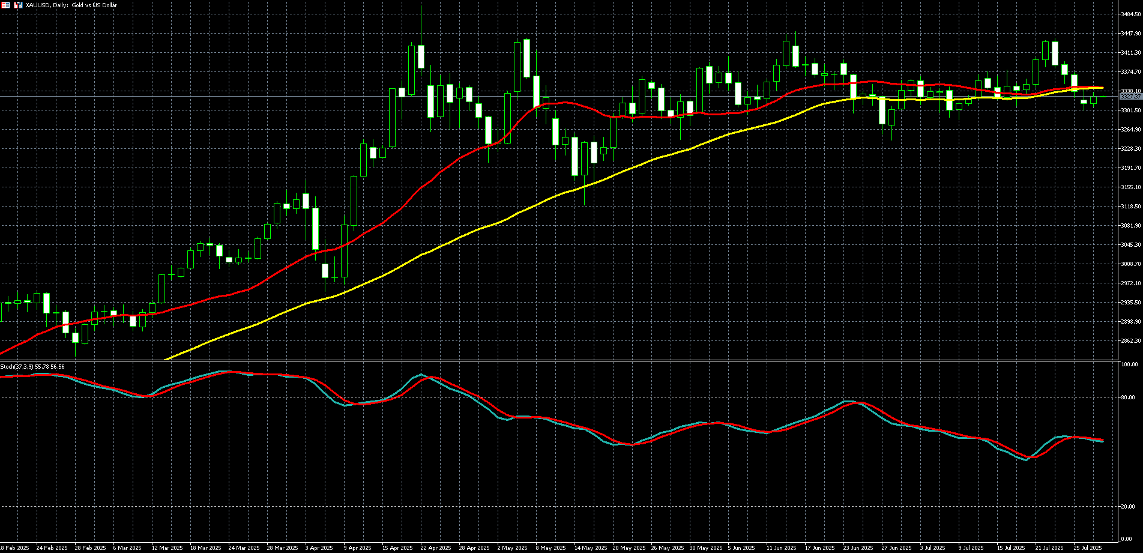The image size is (1143, 553).
Task: Select the 21 Jul 2025 date label
Action: (1049, 548)
